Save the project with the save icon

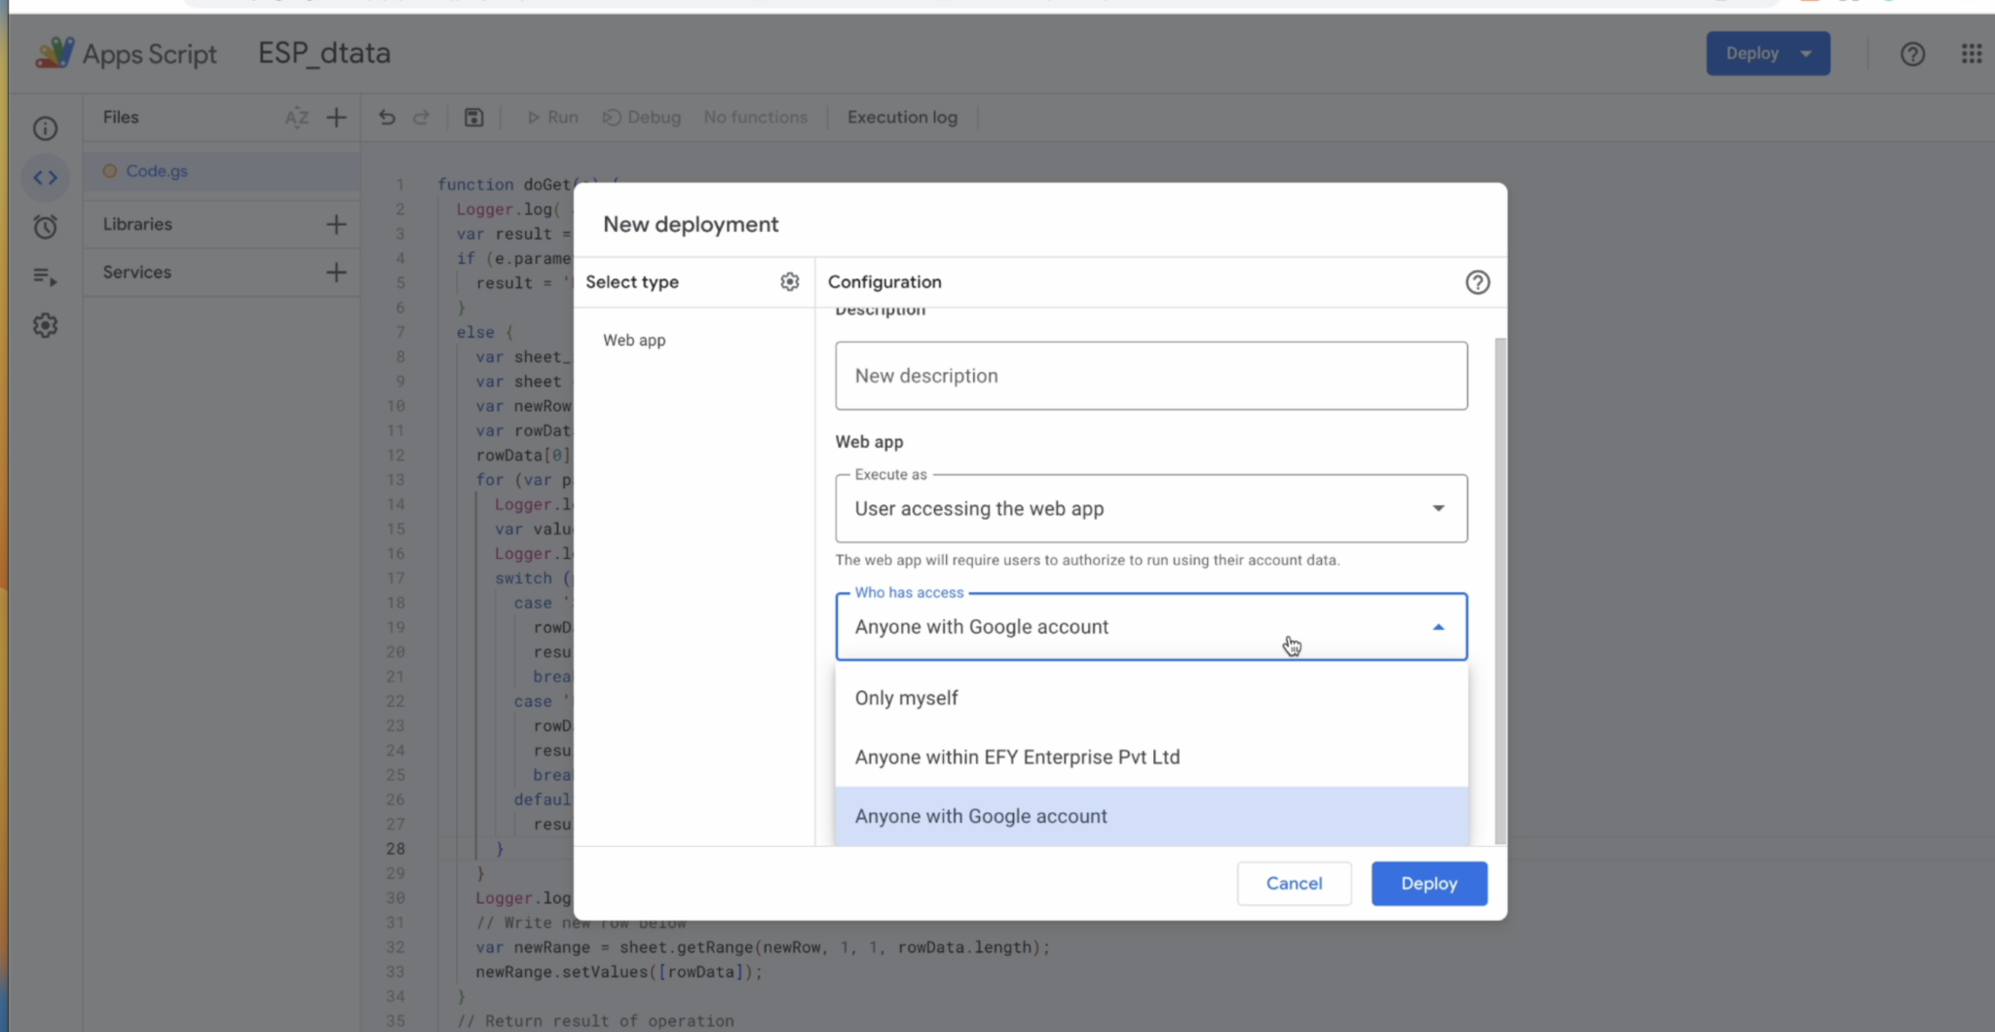tap(473, 117)
